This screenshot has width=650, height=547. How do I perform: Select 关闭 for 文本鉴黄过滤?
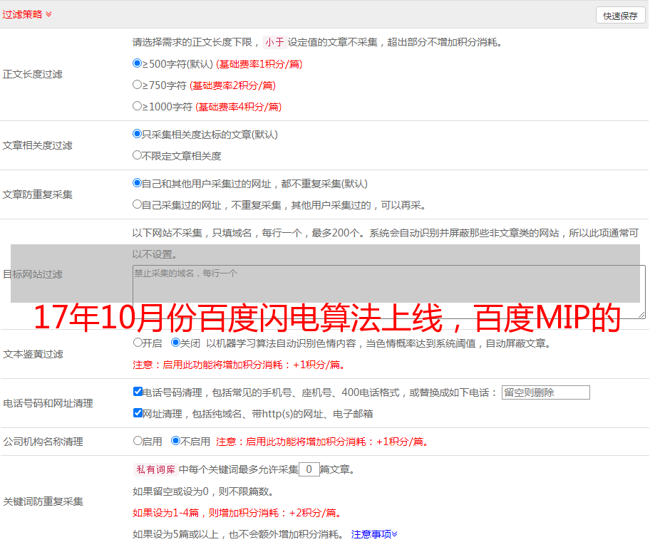176,343
